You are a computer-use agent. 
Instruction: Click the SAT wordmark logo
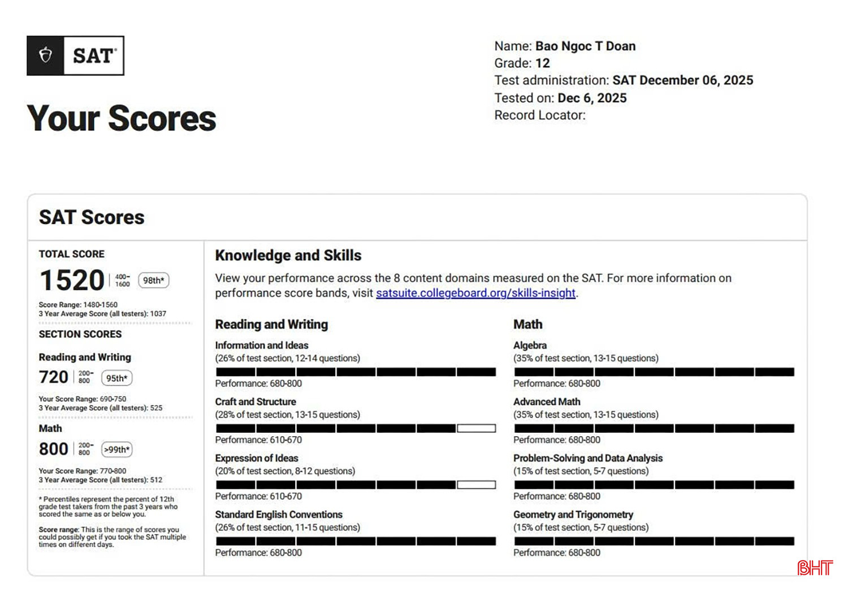94,55
